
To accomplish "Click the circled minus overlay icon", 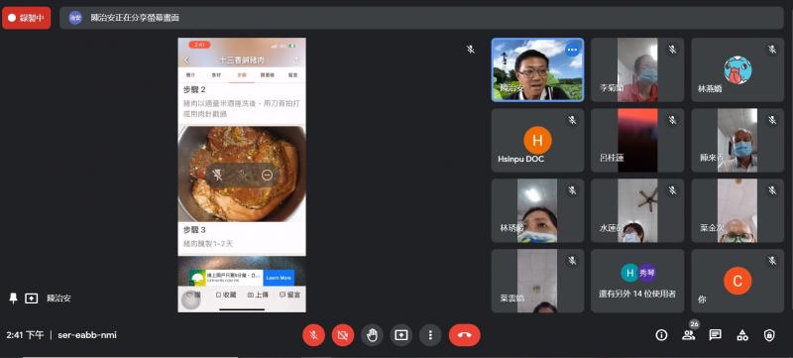I will [267, 175].
